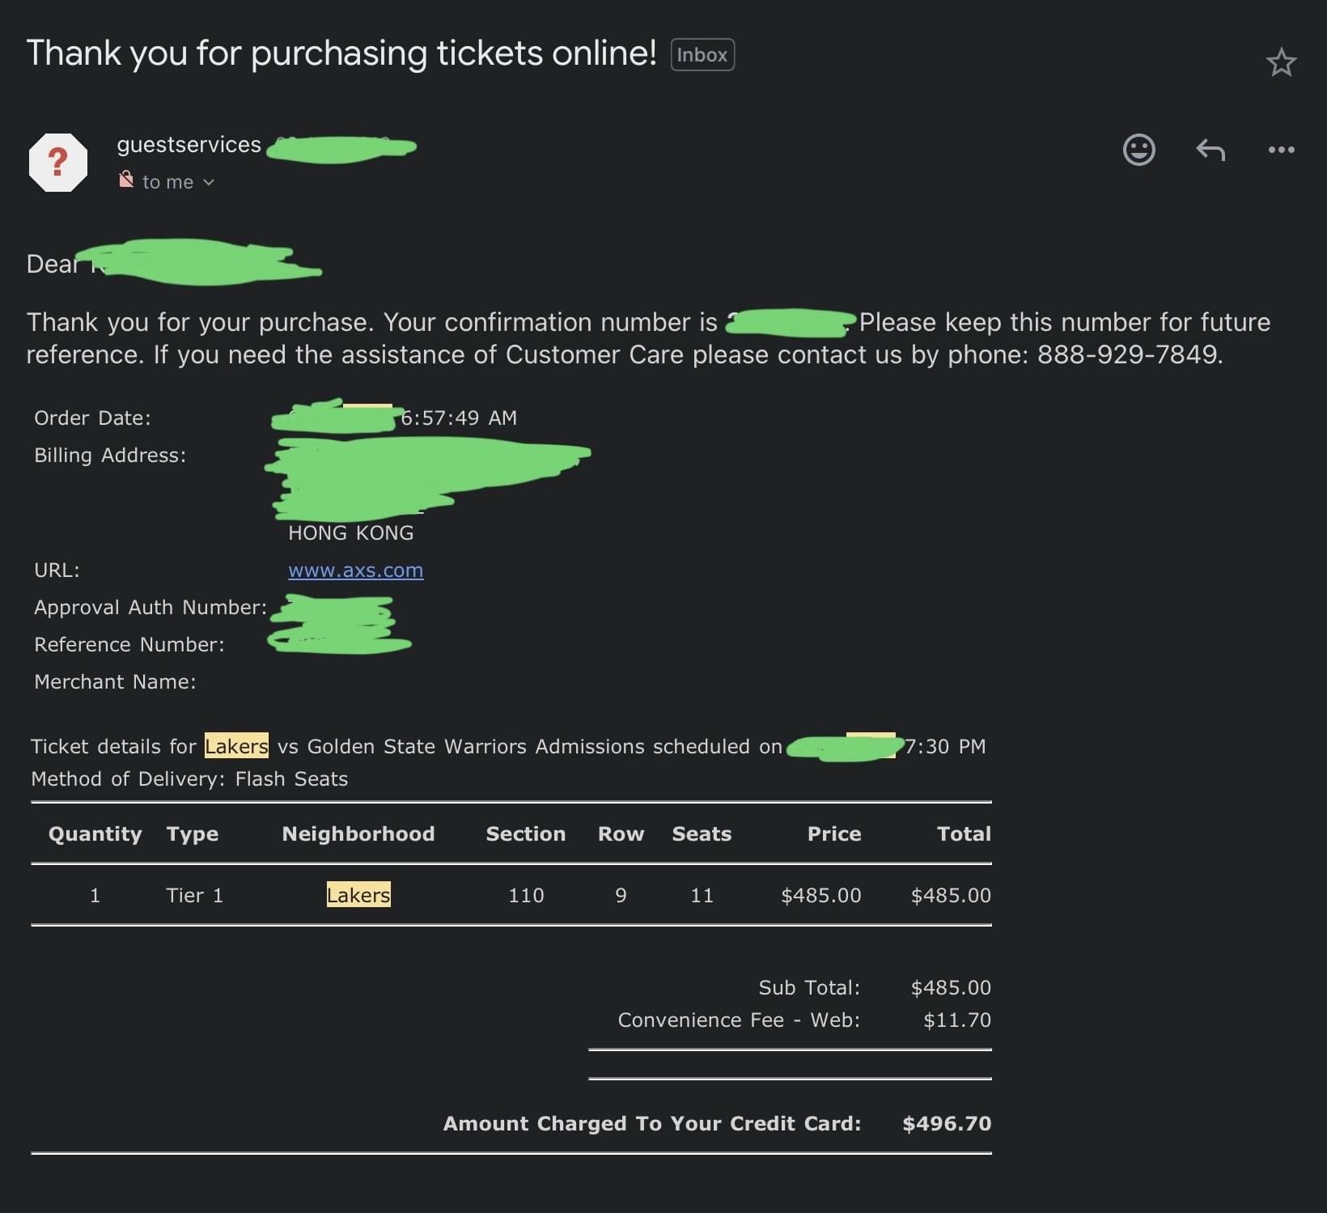Click the unencrypted lock icon beside 'to me'
The width and height of the screenshot is (1327, 1213).
click(x=126, y=180)
